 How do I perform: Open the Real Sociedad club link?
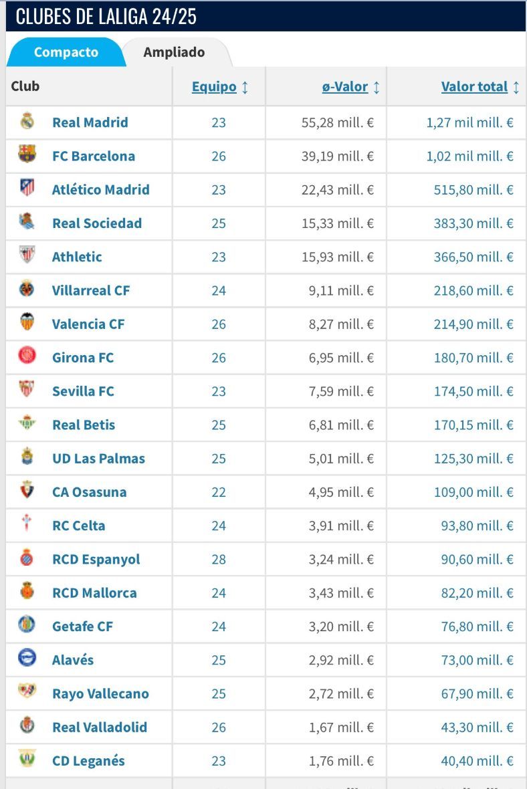pos(96,223)
